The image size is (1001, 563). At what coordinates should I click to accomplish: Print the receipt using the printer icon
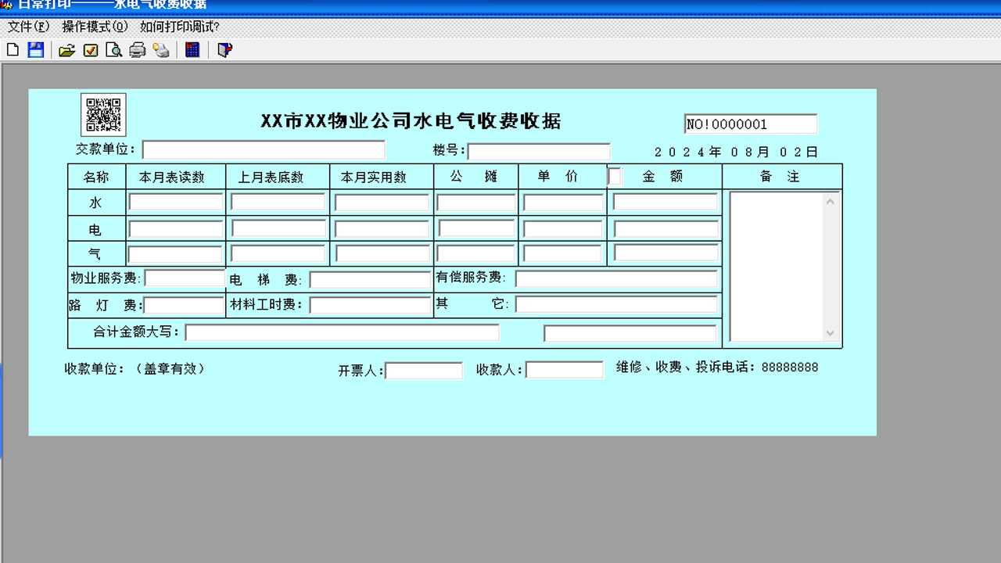pyautogui.click(x=137, y=50)
